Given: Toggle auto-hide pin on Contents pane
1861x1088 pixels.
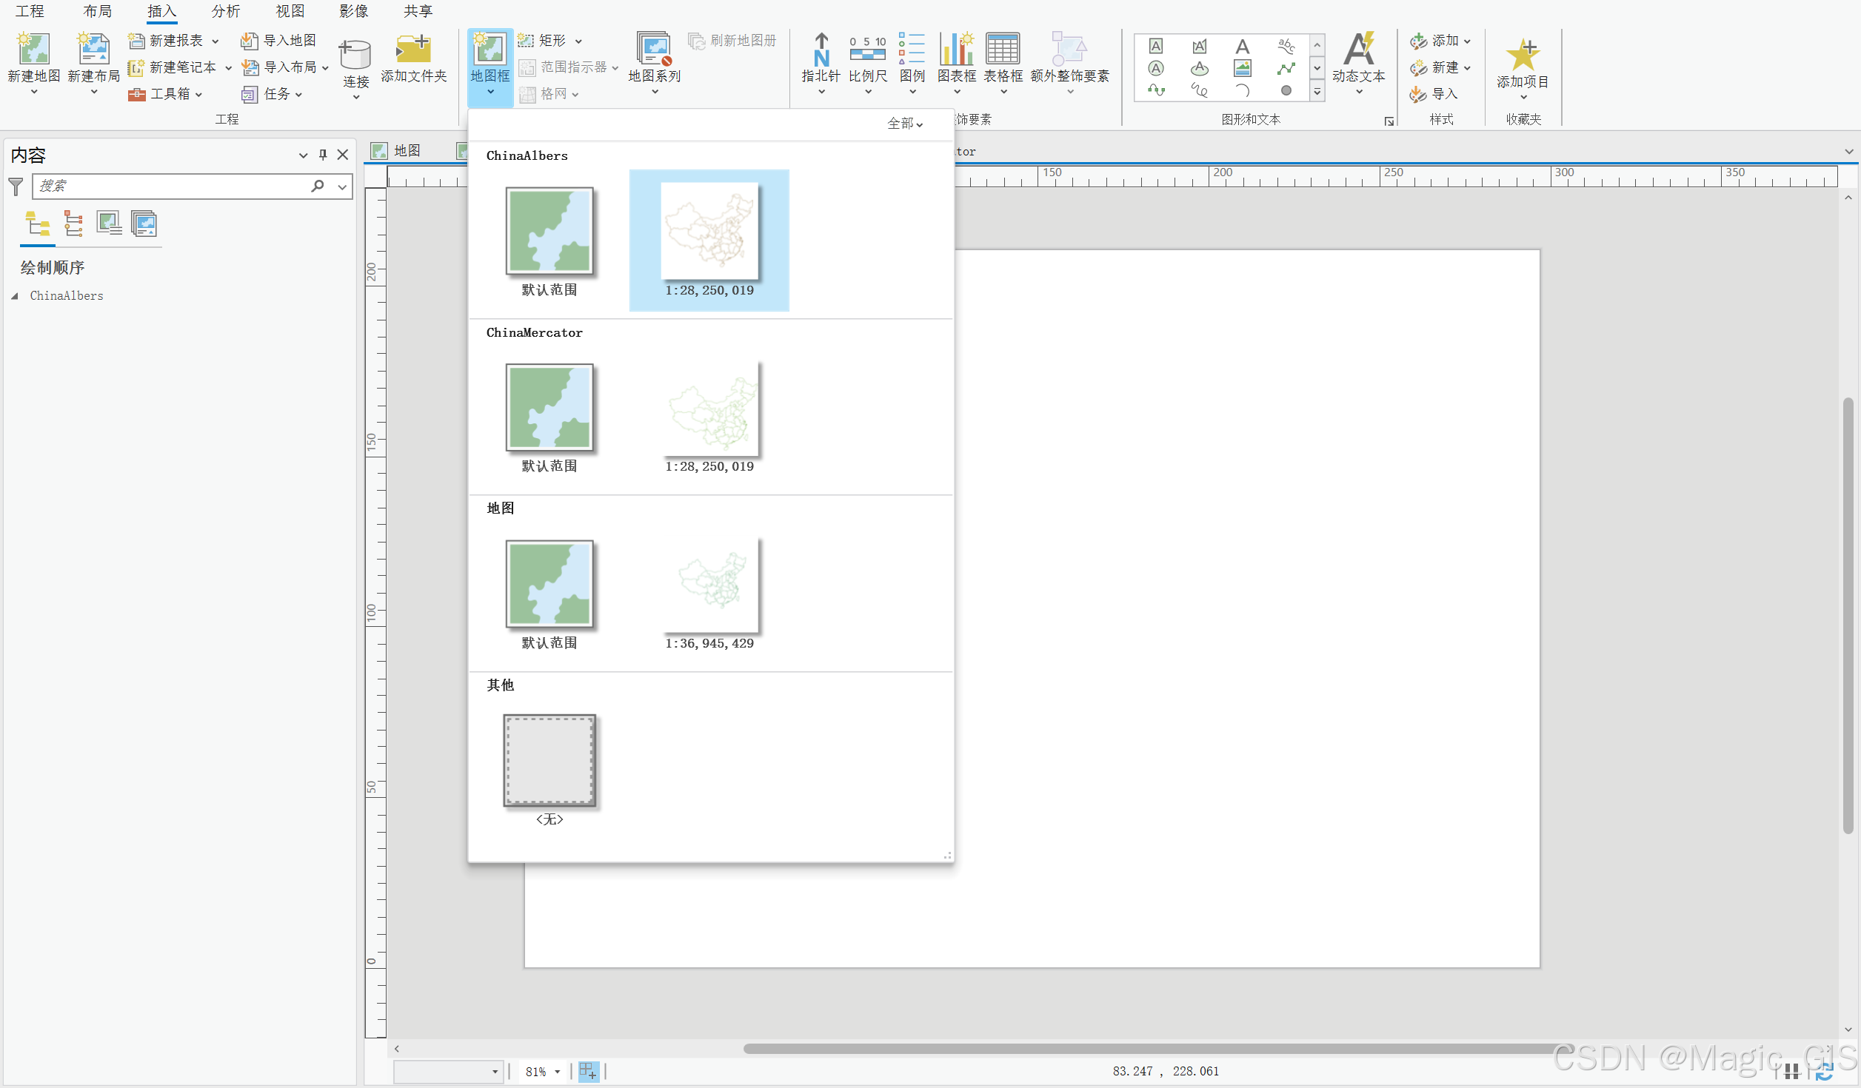Looking at the screenshot, I should (x=323, y=155).
